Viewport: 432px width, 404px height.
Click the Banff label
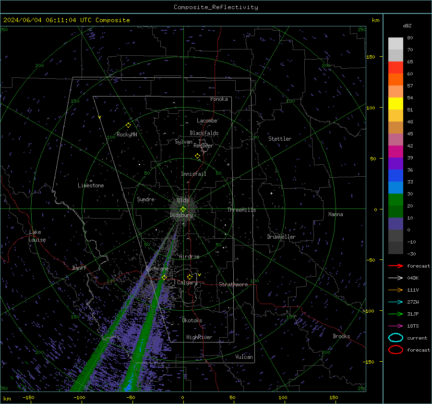(x=79, y=268)
